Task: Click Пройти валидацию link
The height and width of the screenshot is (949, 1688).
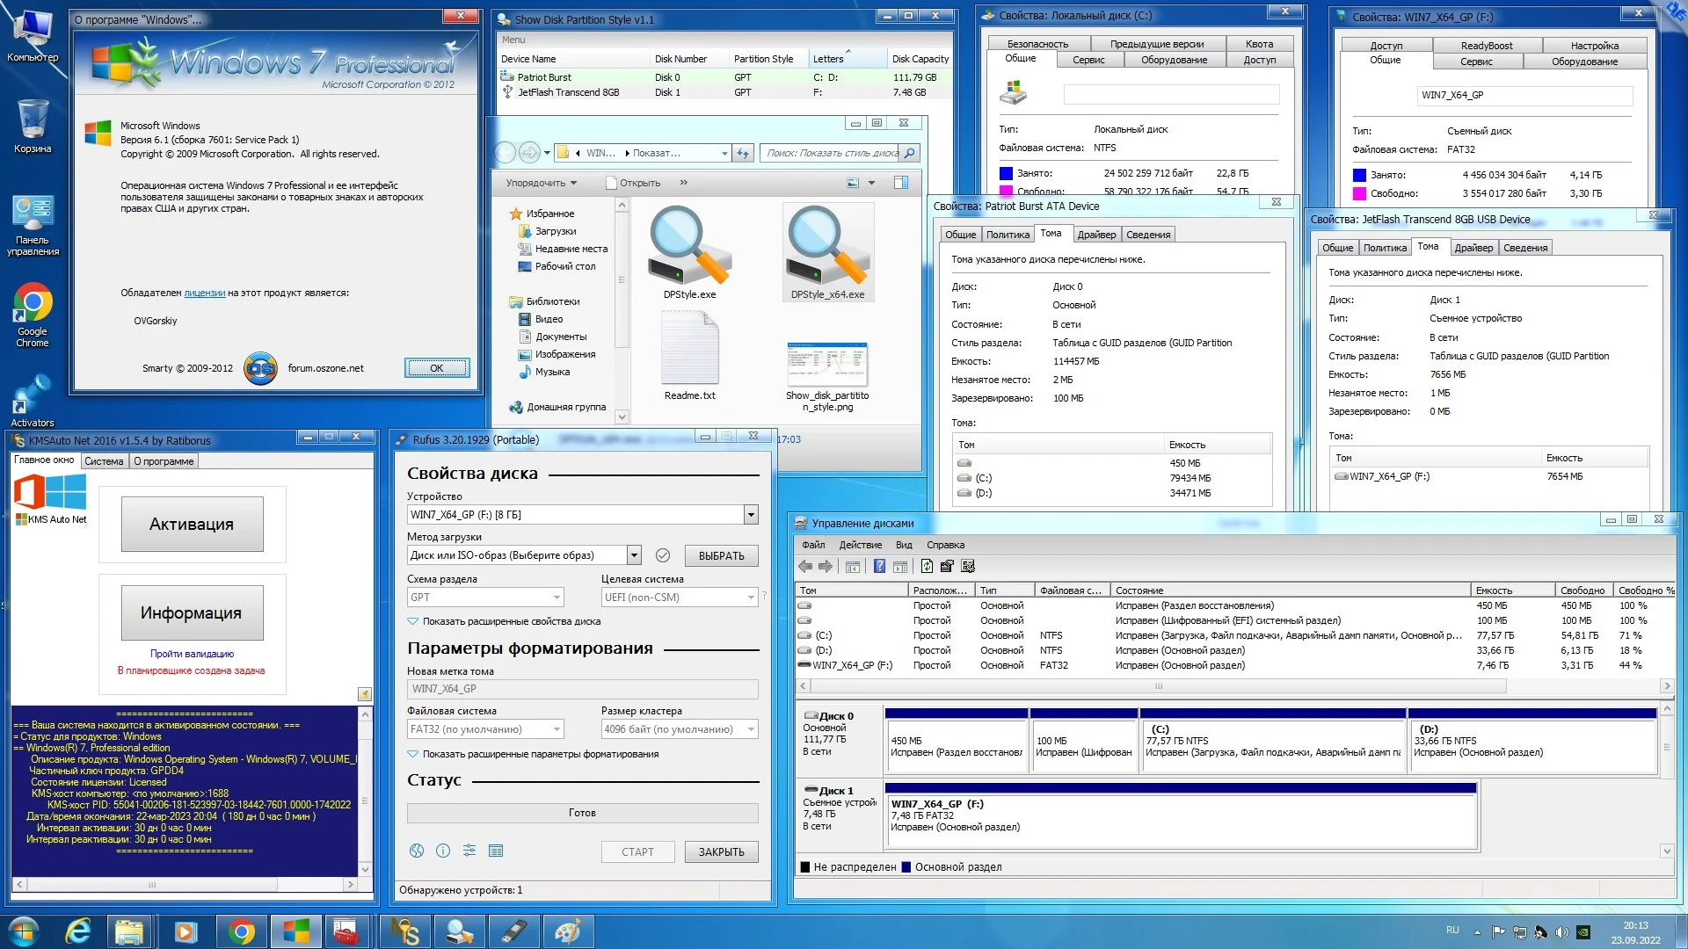Action: coord(192,654)
